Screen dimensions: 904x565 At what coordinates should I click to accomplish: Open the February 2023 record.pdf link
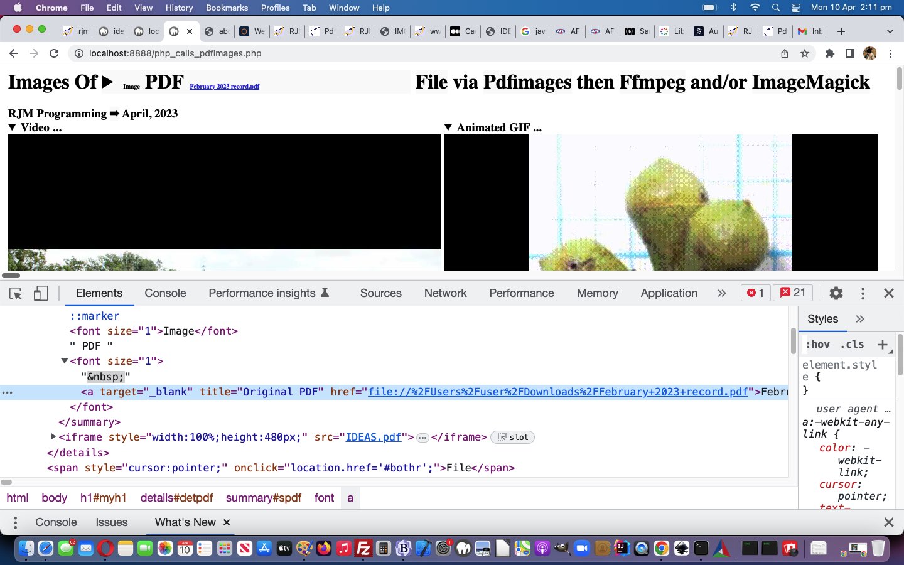(224, 87)
